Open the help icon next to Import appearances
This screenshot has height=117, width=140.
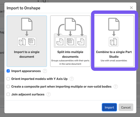(45, 71)
